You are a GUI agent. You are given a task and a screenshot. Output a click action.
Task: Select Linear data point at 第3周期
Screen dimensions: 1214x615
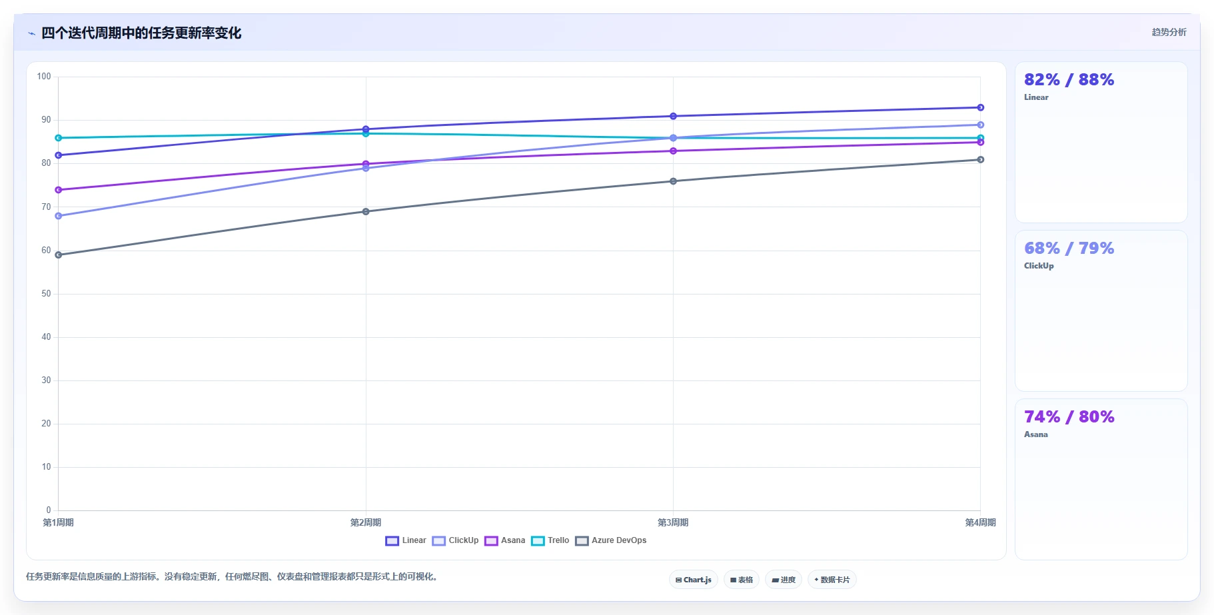[x=673, y=117]
